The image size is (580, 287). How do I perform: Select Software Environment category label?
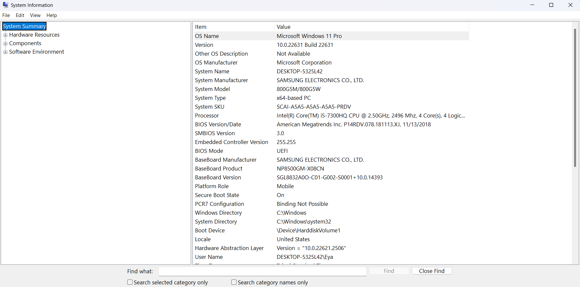[37, 52]
